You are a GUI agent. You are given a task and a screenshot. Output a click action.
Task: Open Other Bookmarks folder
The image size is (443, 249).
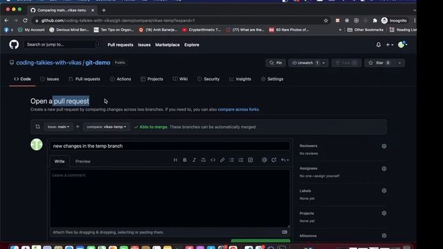pyautogui.click(x=365, y=30)
